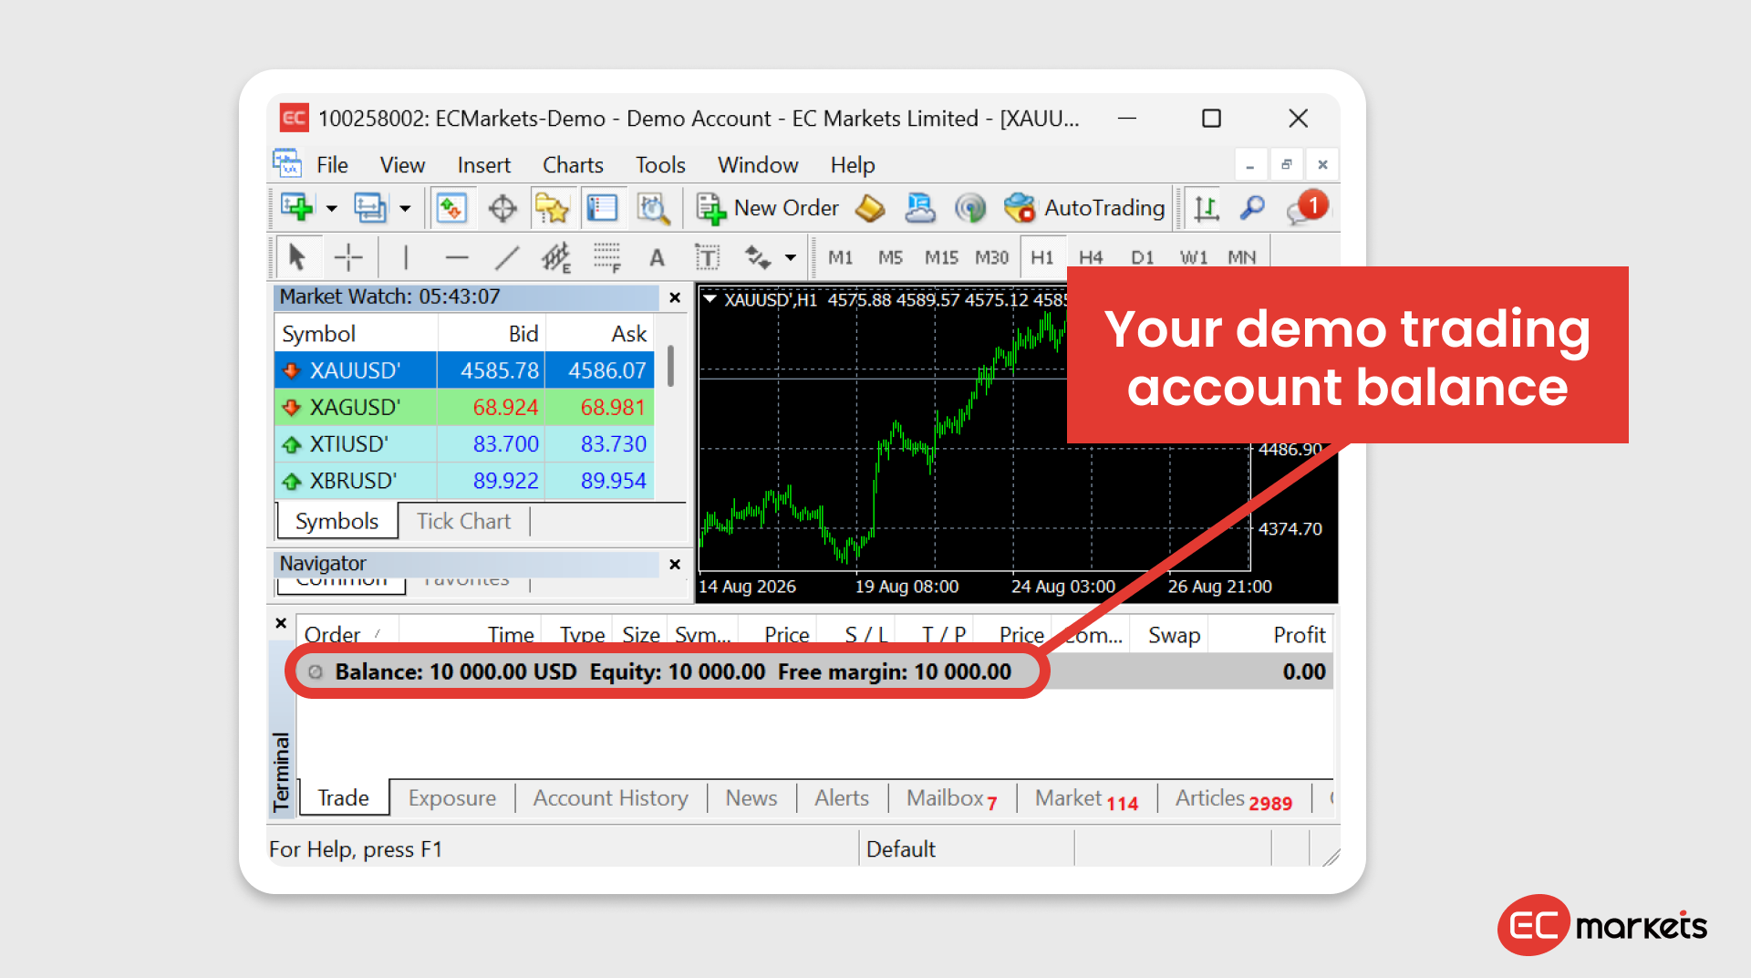The image size is (1751, 978).
Task: Sort by the Profit column header
Action: (x=1272, y=635)
